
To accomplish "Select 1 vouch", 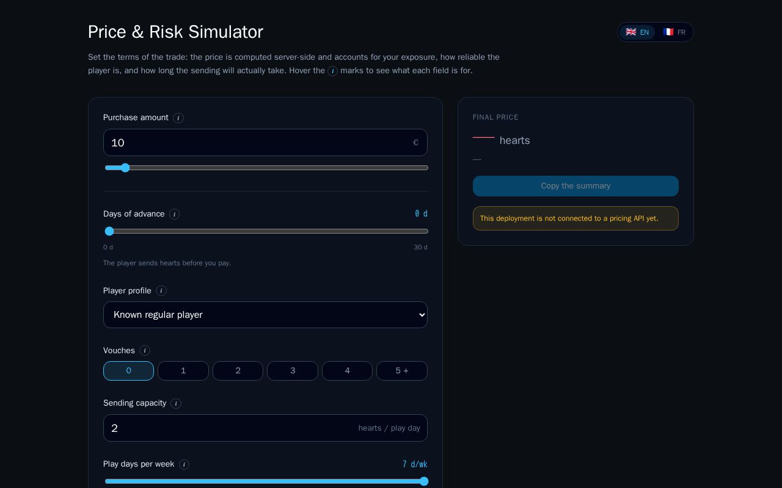I will 183,371.
